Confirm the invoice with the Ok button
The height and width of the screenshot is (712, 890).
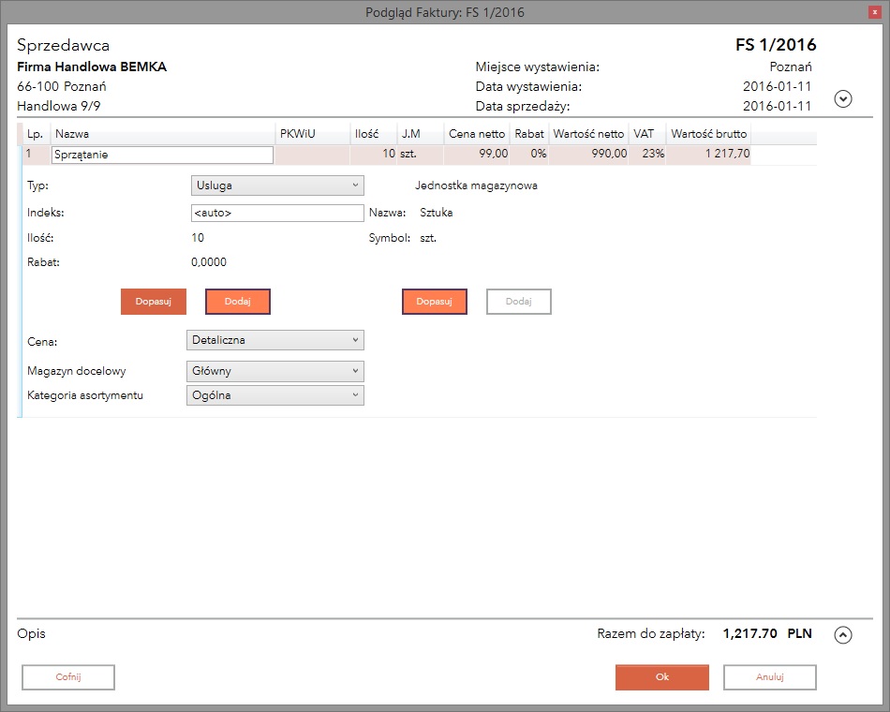(661, 676)
